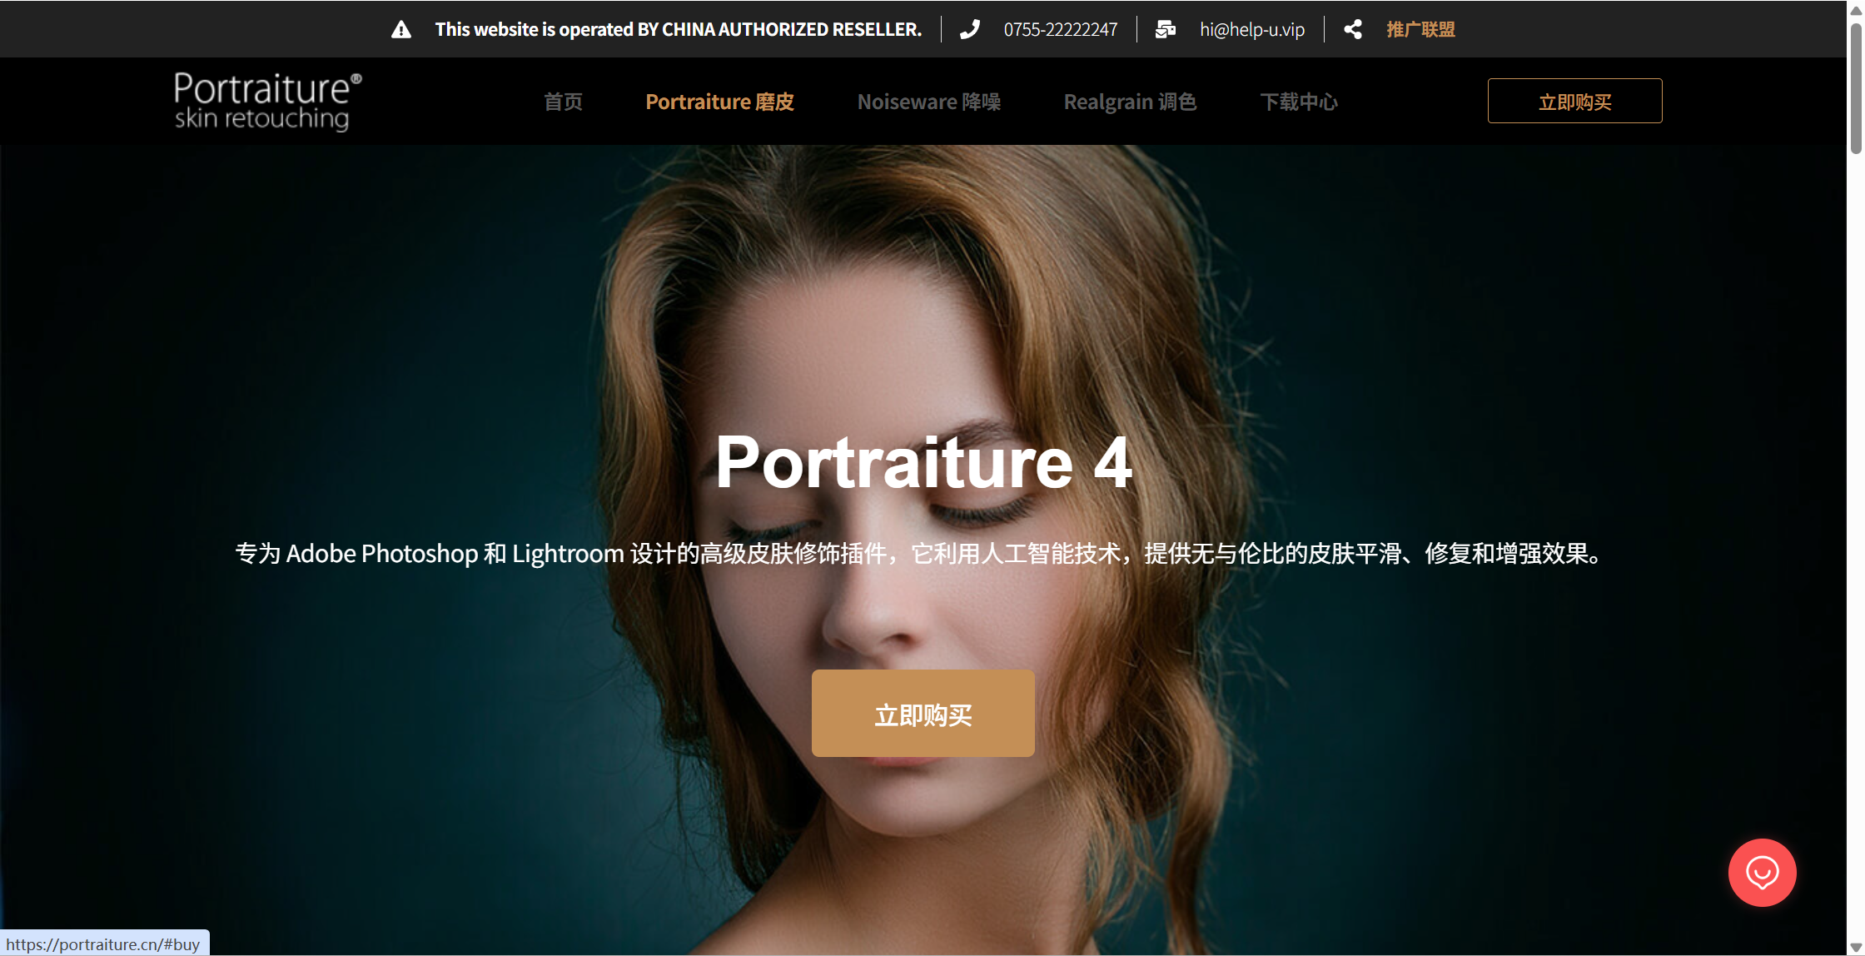Click the Portraiture 4 hero heading
Image resolution: width=1865 pixels, height=956 pixels.
pos(923,462)
